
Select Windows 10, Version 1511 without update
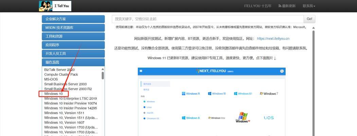64,113
